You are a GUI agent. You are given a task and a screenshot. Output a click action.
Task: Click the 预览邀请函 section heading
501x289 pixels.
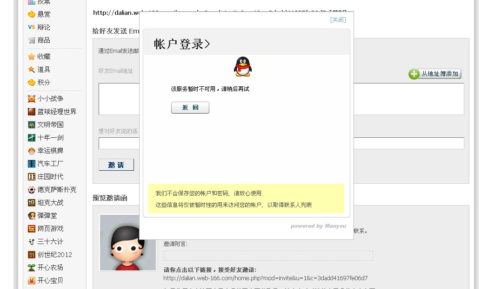[110, 198]
